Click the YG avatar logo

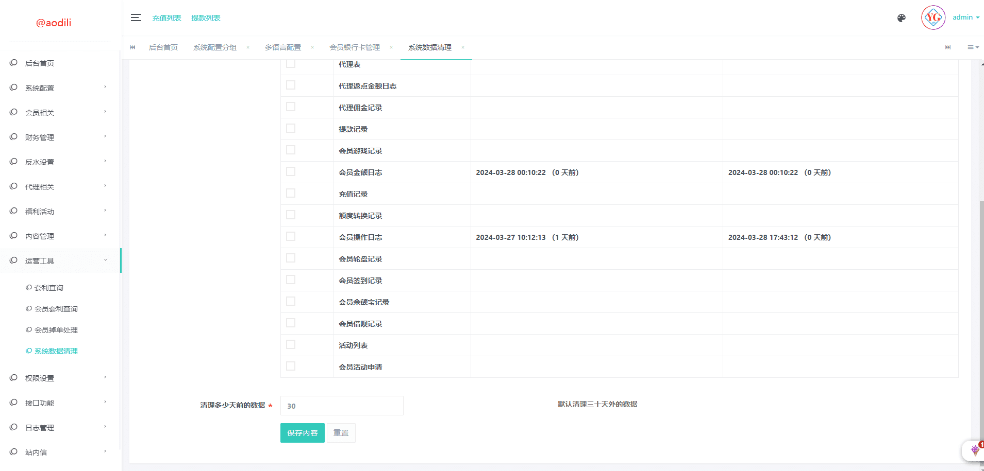[x=933, y=18]
